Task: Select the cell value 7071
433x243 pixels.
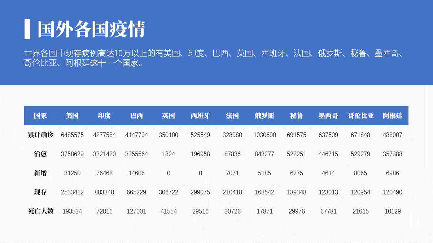Action: 232,173
